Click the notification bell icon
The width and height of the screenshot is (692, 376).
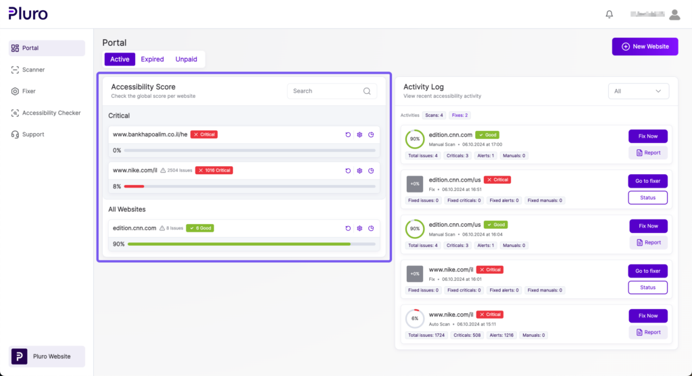610,14
